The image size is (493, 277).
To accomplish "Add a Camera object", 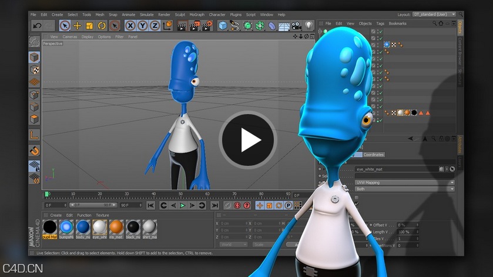I will click(296, 26).
